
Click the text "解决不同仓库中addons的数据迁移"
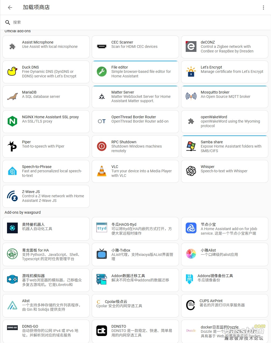(x=140, y=280)
